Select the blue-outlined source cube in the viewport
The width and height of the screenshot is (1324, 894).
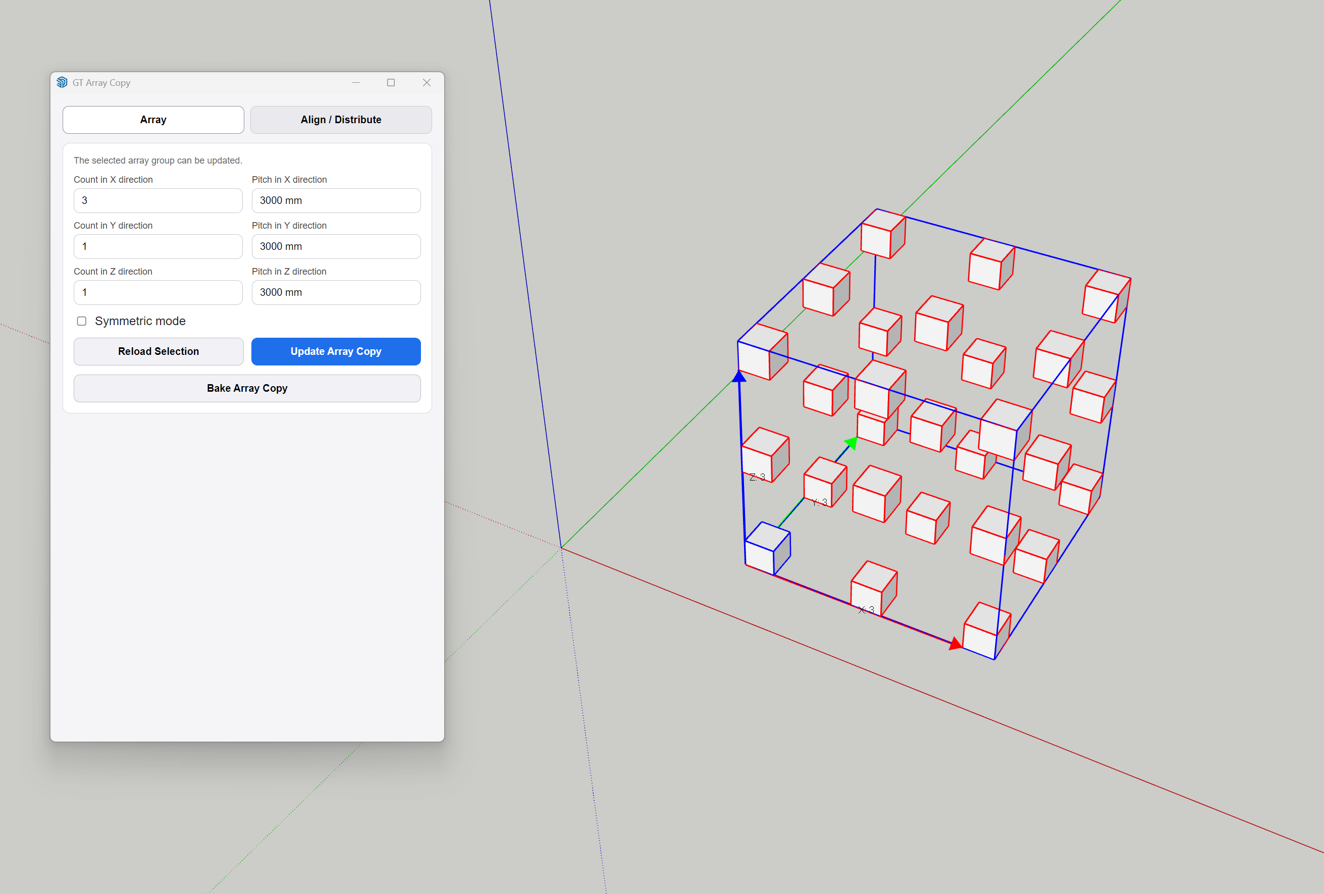click(767, 548)
